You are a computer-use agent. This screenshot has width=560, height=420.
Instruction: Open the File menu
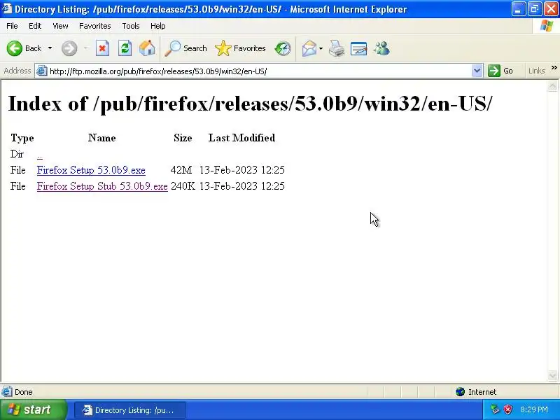pos(12,26)
